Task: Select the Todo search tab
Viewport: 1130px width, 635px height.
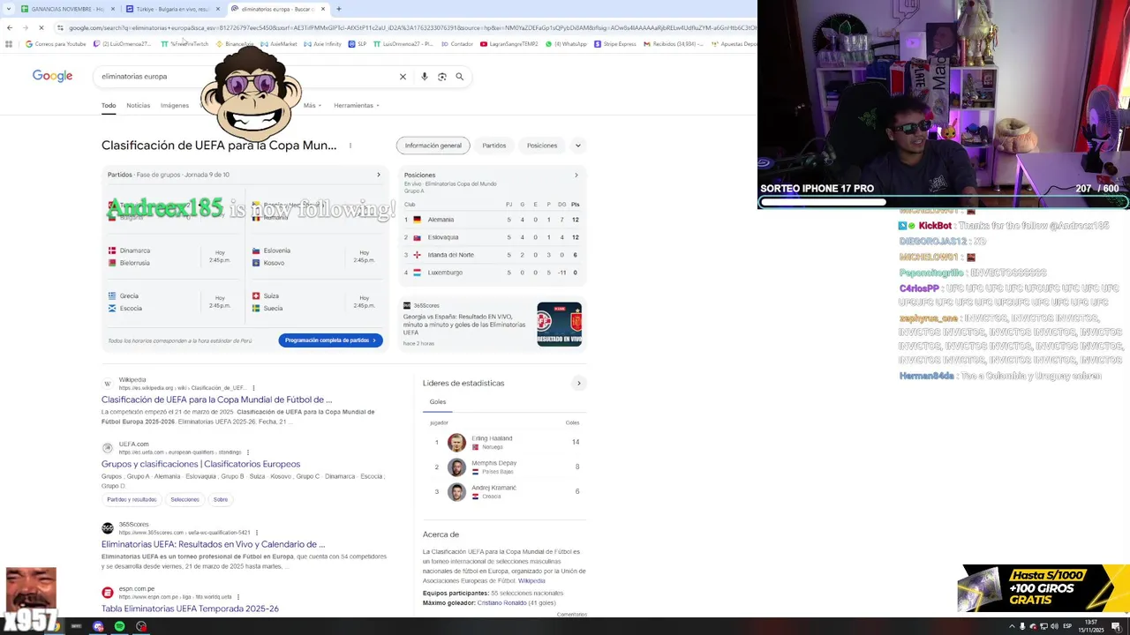Action: pos(109,106)
